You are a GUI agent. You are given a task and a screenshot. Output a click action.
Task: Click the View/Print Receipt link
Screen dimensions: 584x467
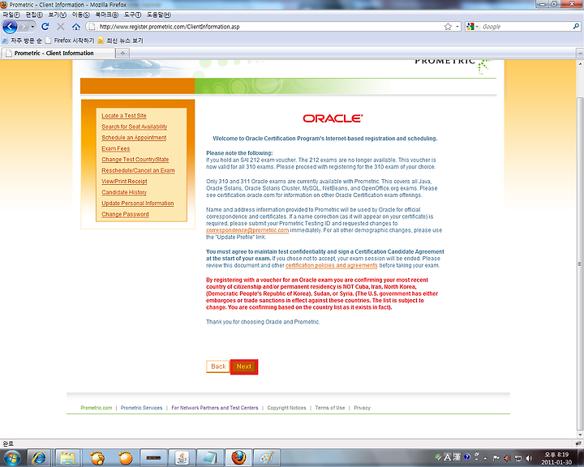click(x=124, y=181)
